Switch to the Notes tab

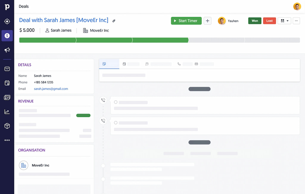105,64
